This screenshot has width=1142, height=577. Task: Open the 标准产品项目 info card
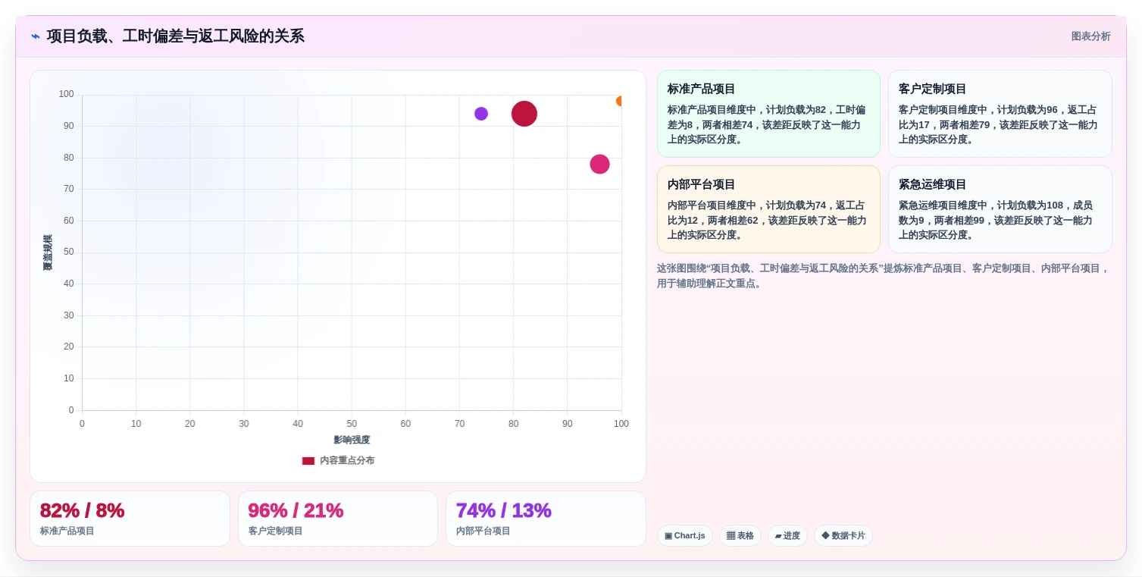(x=768, y=114)
